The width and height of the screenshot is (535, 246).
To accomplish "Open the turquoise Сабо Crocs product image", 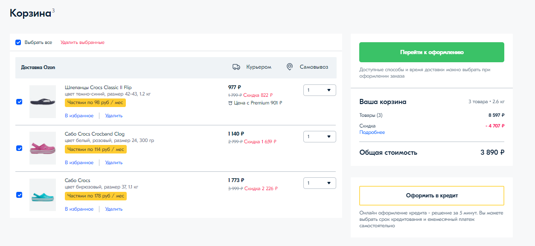I will point(43,195).
